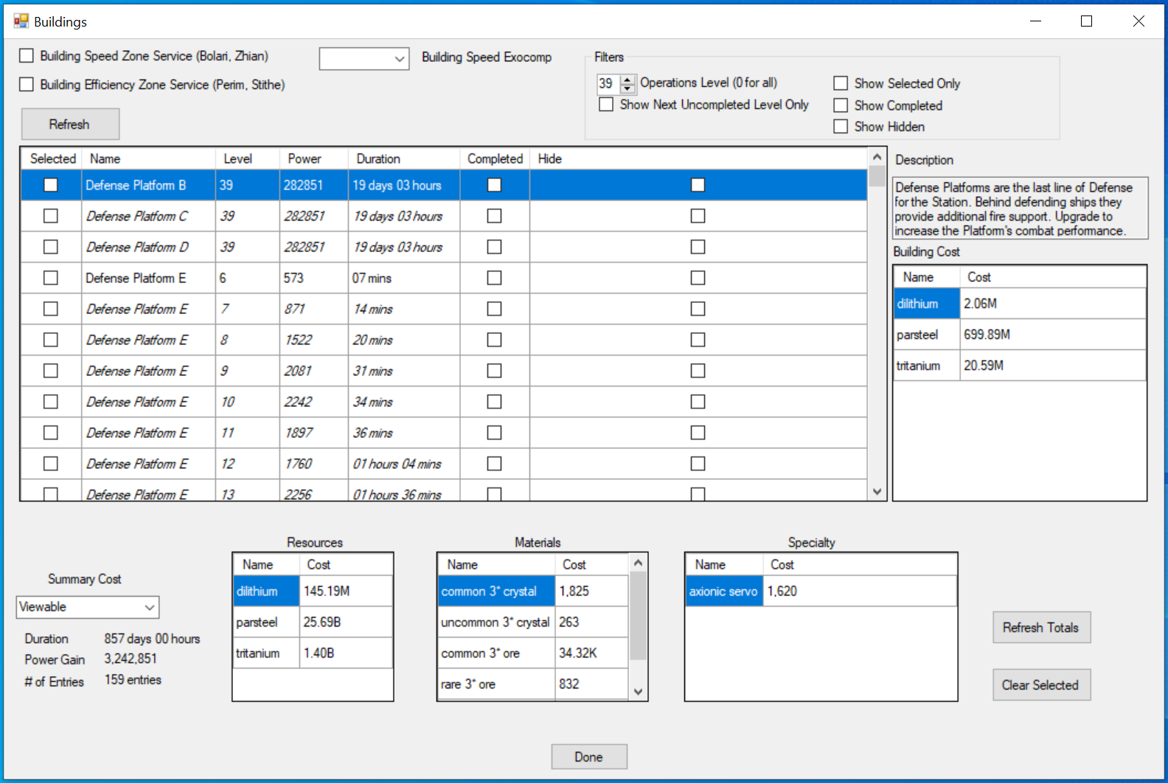Decrease Operations Level with down spinner arrow
Viewport: 1168px width, 783px height.
click(628, 88)
